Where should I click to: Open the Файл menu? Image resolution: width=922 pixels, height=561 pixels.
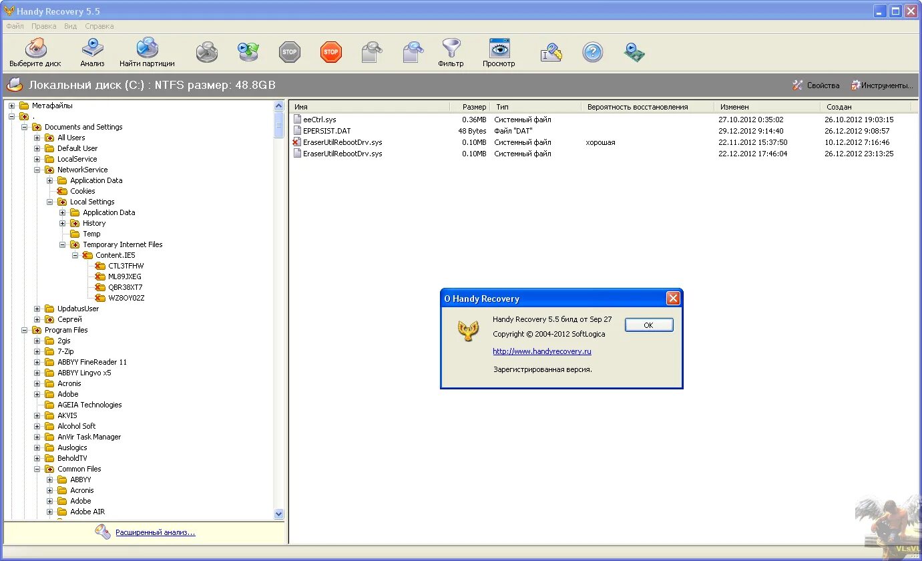click(15, 26)
